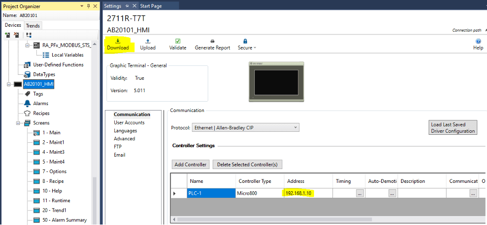Click Delete Selected Controller(s) button

point(247,165)
